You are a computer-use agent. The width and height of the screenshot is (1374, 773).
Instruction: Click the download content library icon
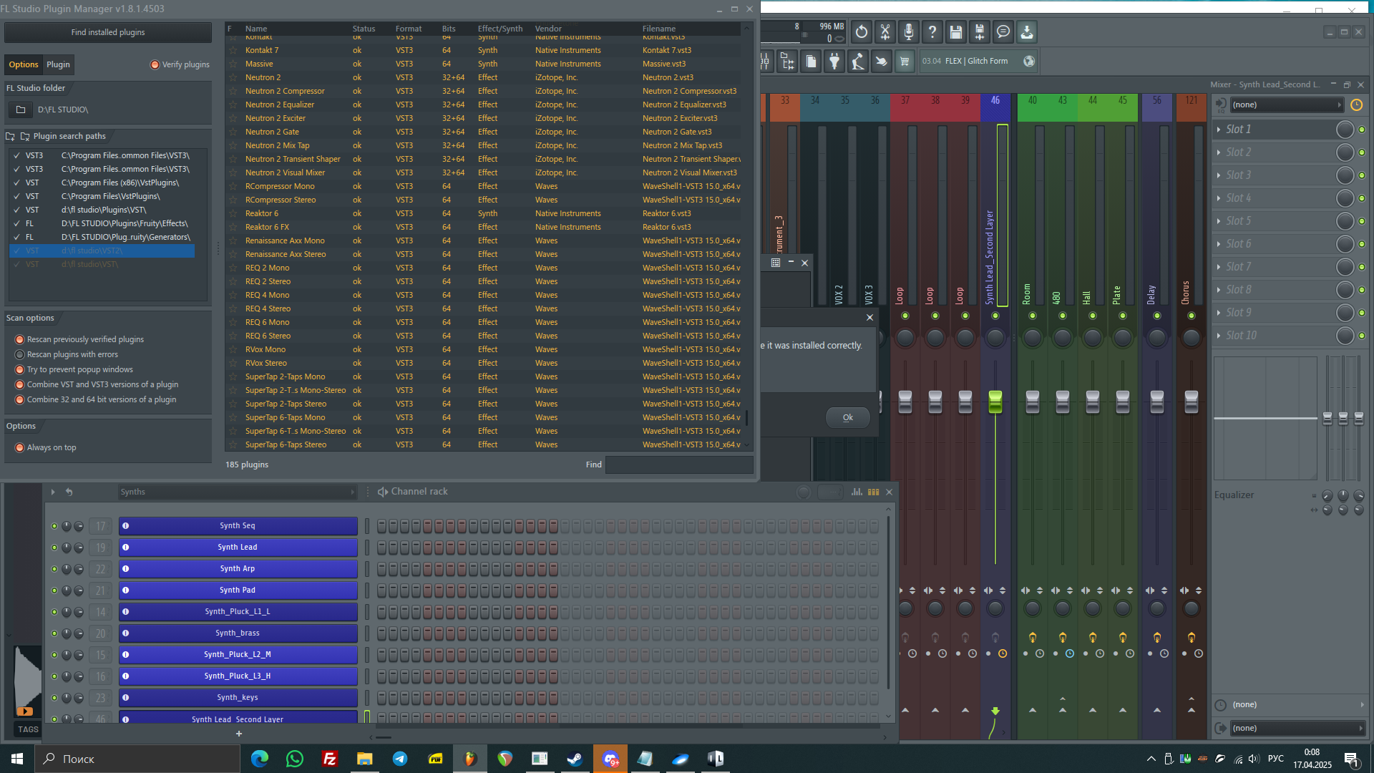click(1027, 31)
